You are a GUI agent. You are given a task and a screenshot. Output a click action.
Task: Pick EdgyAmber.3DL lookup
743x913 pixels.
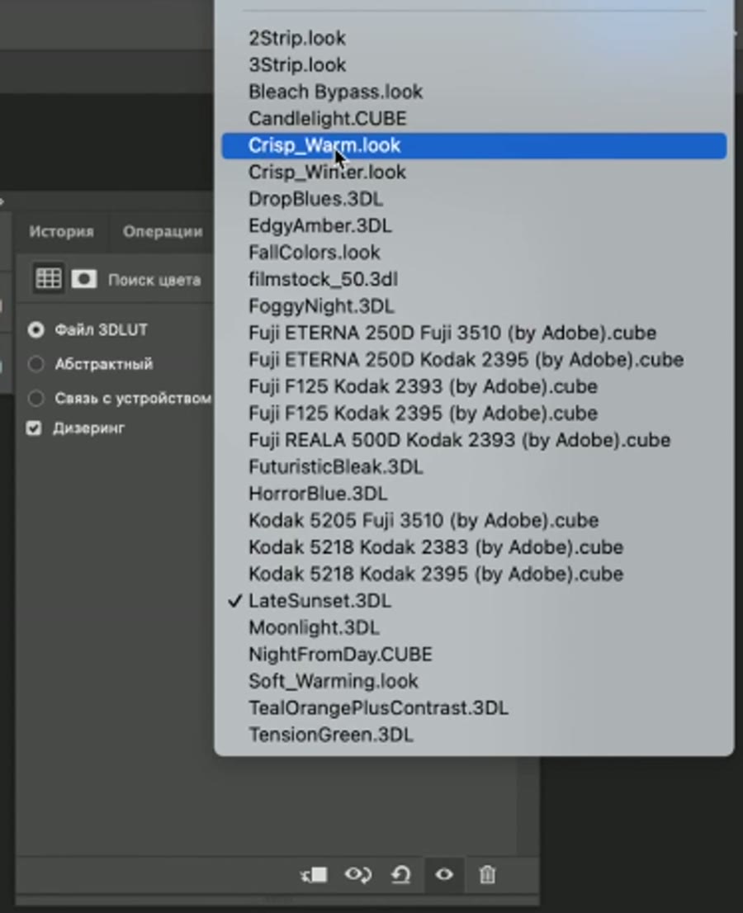pos(474,226)
